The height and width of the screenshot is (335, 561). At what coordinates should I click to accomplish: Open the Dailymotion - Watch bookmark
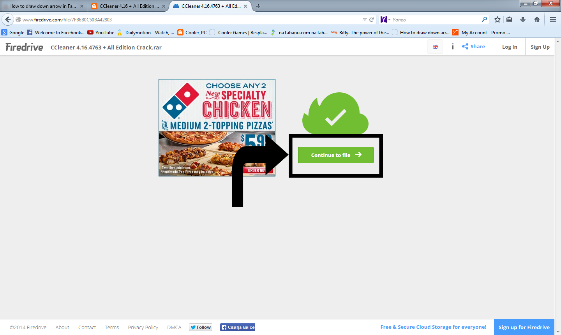click(x=146, y=33)
